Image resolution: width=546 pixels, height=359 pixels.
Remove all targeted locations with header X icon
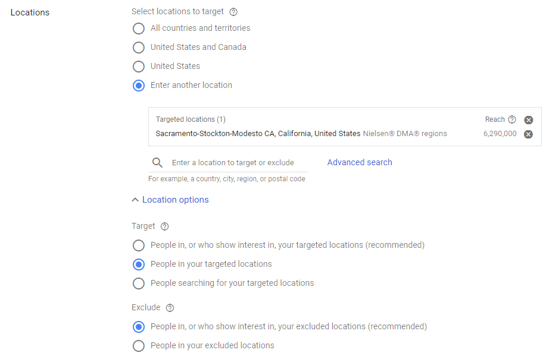click(529, 120)
